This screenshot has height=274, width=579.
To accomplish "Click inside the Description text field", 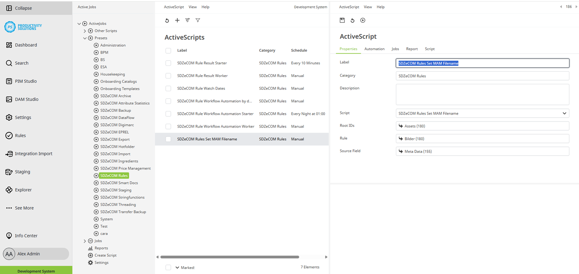I will point(482,95).
